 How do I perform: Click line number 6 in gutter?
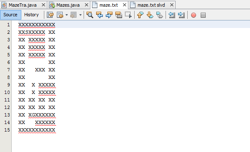8,62
